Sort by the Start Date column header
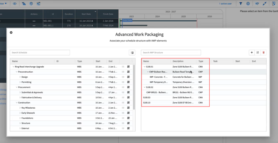The width and height of the screenshot is (278, 143). tap(86, 14)
